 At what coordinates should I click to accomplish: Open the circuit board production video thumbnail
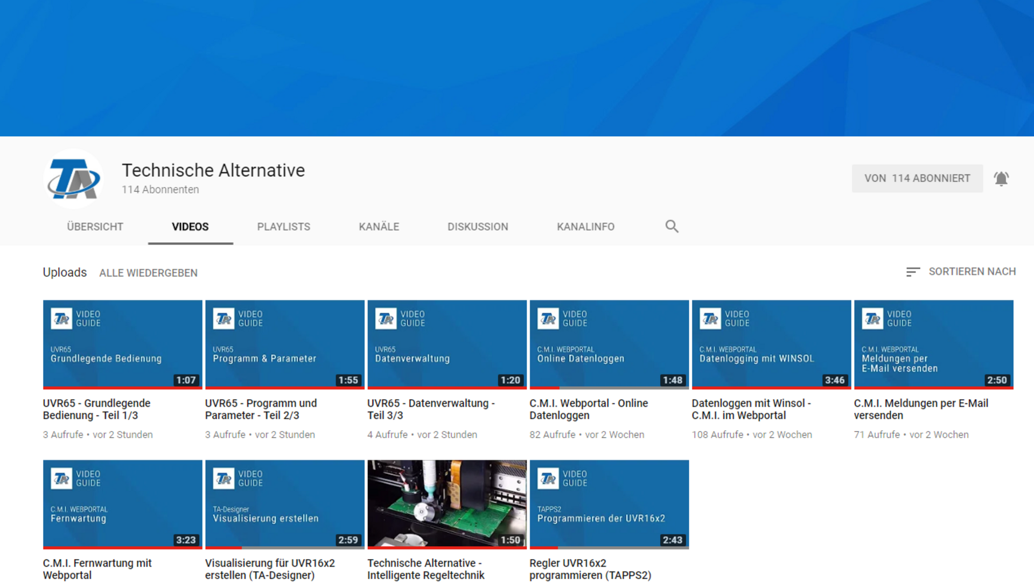point(446,504)
